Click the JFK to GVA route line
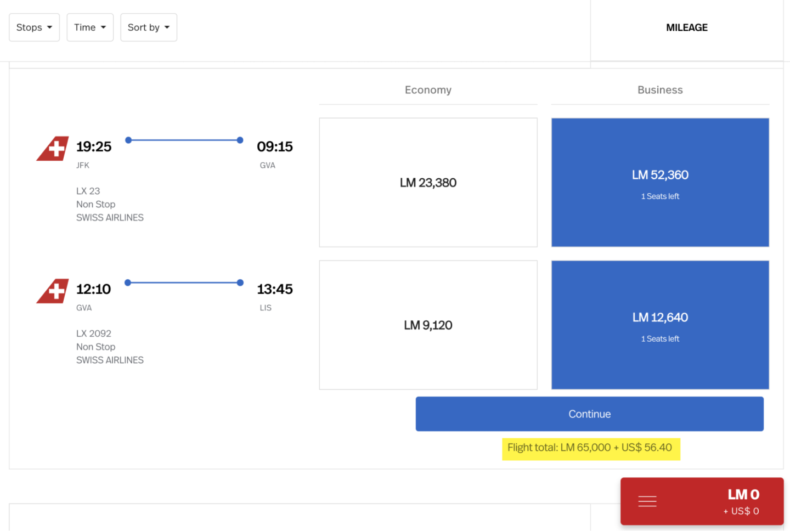 (184, 140)
